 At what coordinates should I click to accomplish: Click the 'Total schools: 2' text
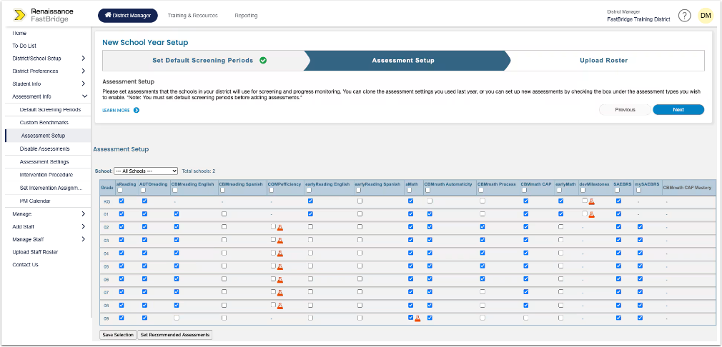pyautogui.click(x=199, y=171)
